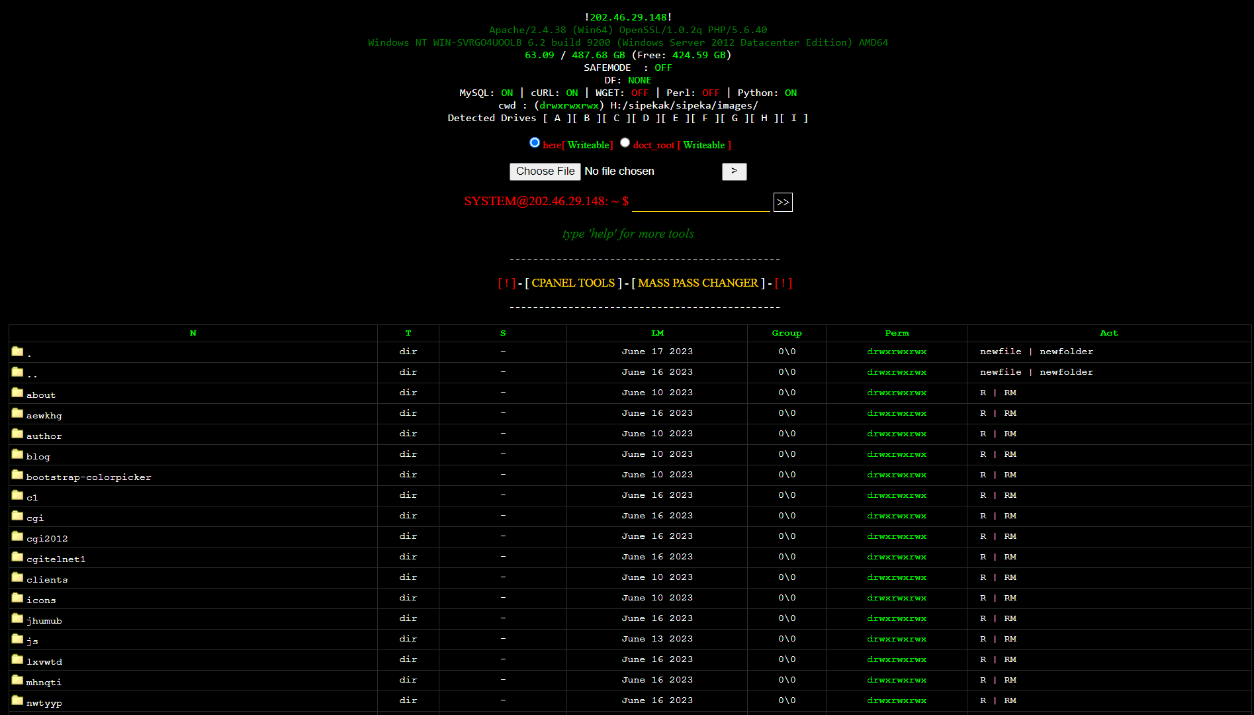The height and width of the screenshot is (715, 1254).
Task: Open CPANEL TOOLS
Action: click(x=573, y=283)
